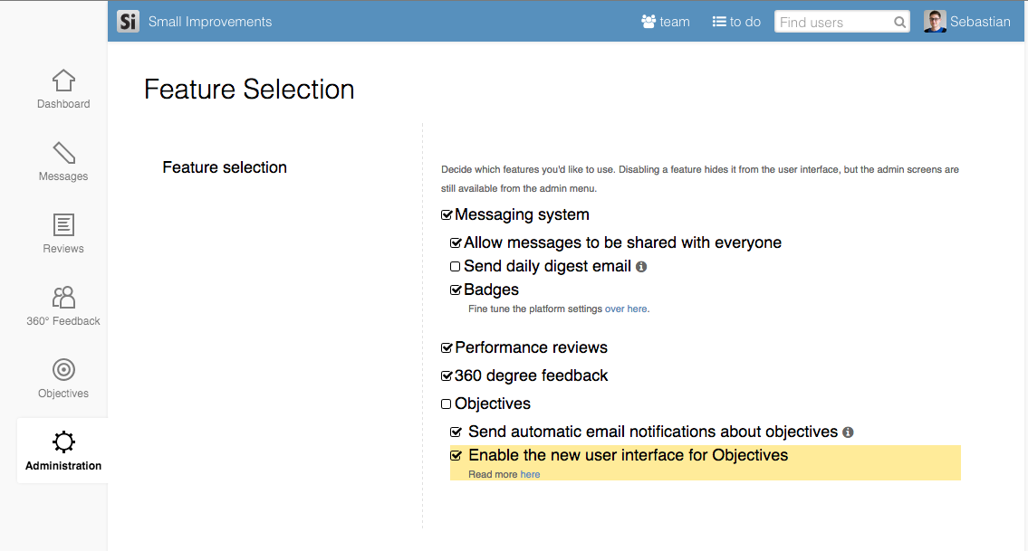Enable the Send daily digest email checkbox
1028x551 pixels.
point(456,265)
